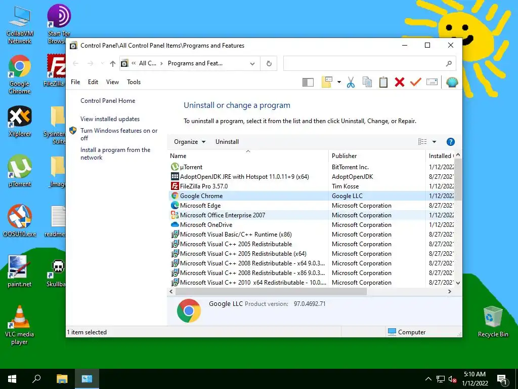Open Start Tor Browser desktop shortcut

[x=59, y=25]
